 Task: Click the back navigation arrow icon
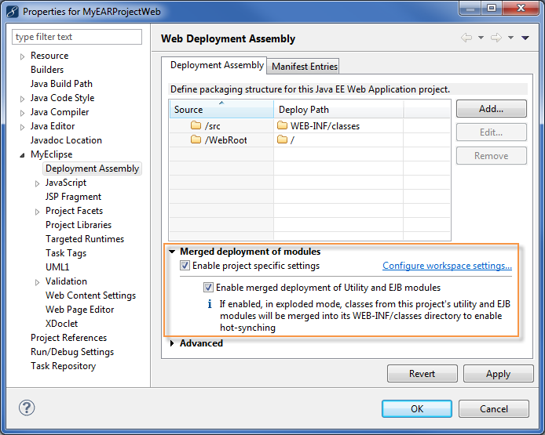click(x=466, y=38)
